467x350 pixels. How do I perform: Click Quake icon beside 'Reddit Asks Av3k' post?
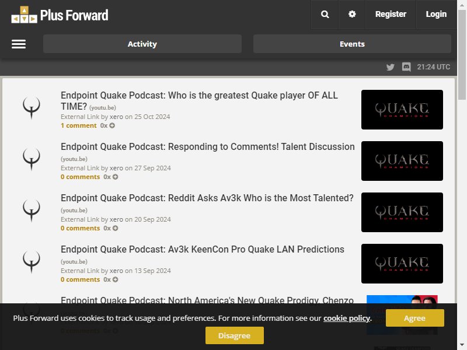[x=32, y=210]
